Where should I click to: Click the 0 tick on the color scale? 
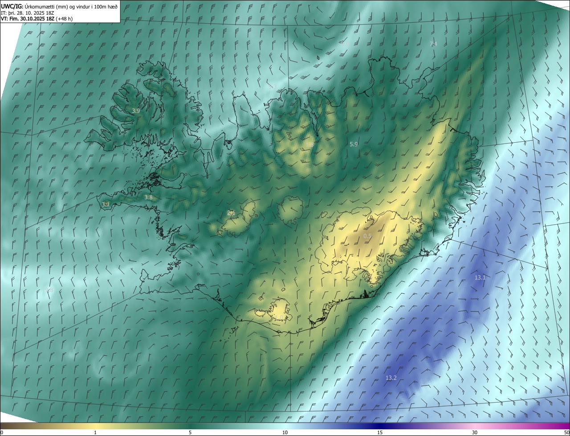(x=1, y=432)
